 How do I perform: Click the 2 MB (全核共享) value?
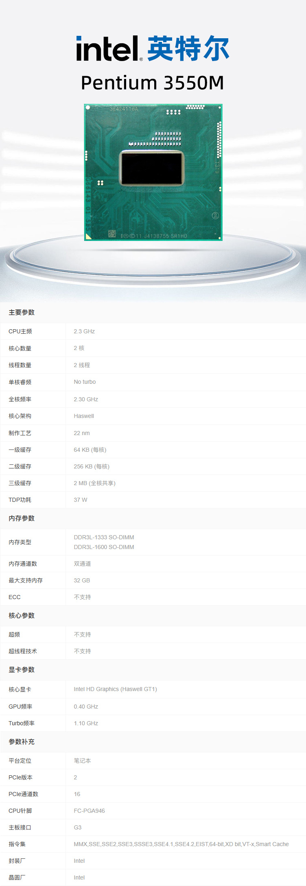[x=95, y=483]
